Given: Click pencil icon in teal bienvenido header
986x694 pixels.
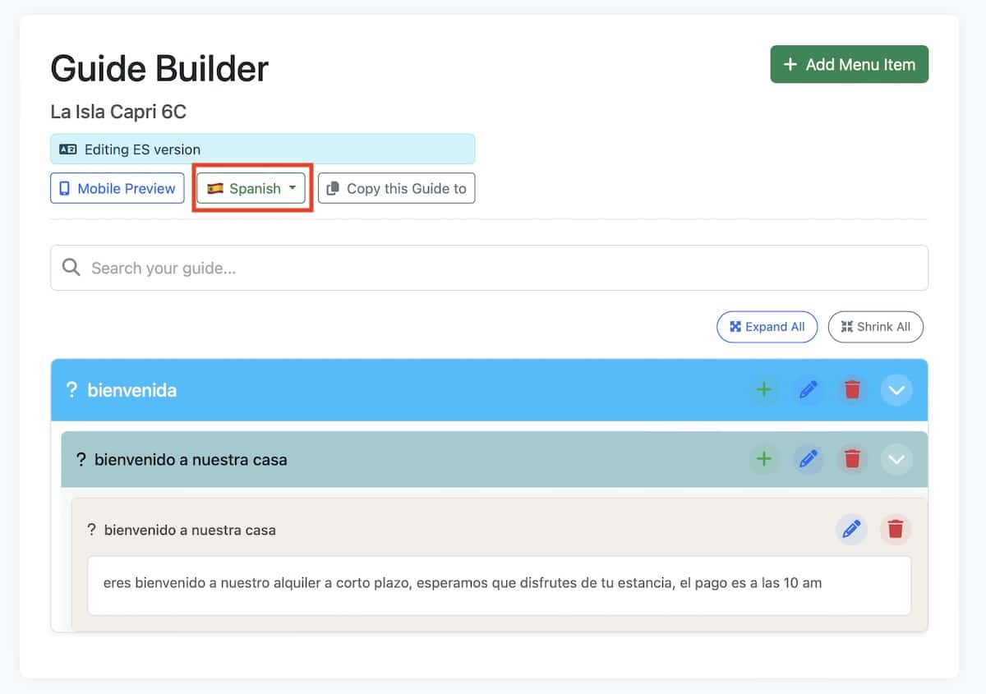Looking at the screenshot, I should pos(809,459).
